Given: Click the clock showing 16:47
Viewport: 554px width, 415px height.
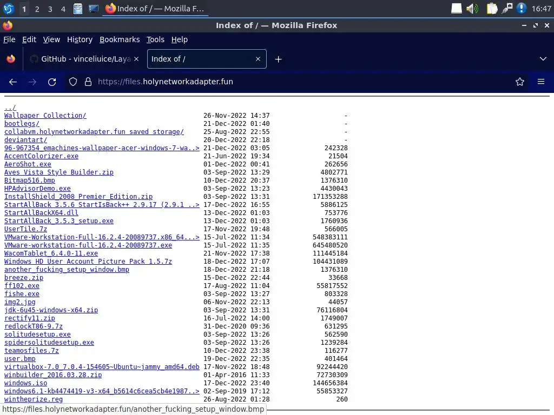Looking at the screenshot, I should coord(541,9).
